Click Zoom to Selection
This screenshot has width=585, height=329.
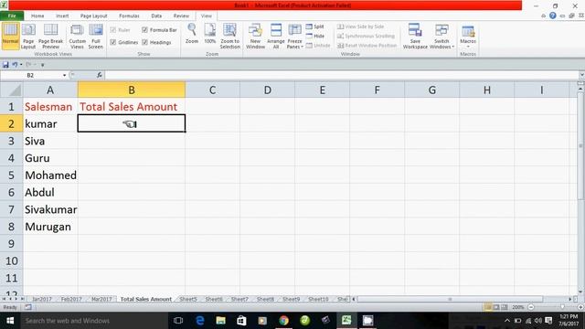coord(229,36)
